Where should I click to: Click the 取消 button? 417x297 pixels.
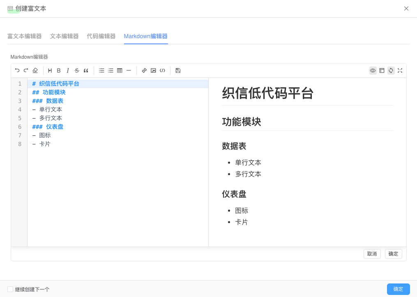click(x=372, y=254)
